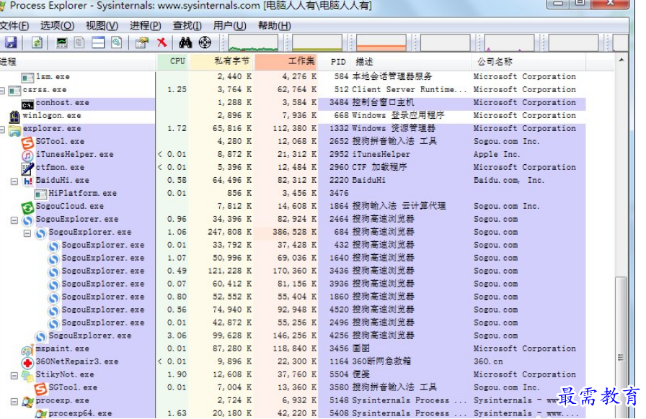Open the 选项(O) menu
The width and height of the screenshot is (646, 419).
pyautogui.click(x=57, y=26)
